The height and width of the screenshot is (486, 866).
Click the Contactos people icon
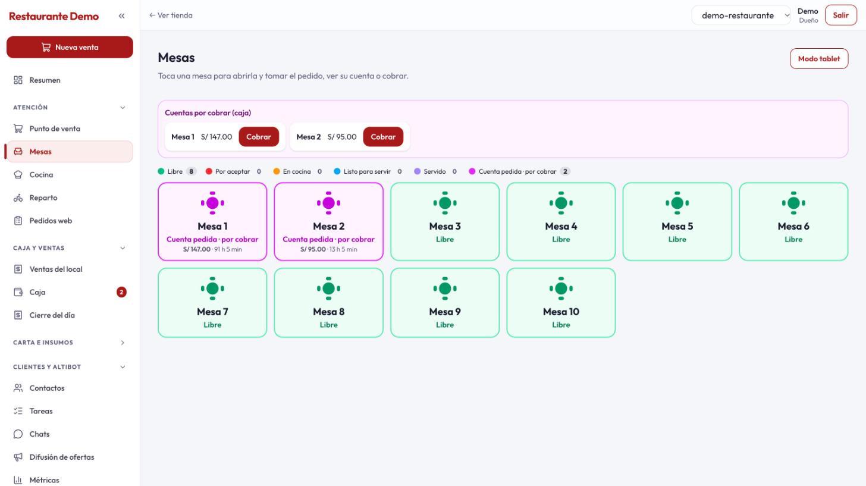point(18,388)
